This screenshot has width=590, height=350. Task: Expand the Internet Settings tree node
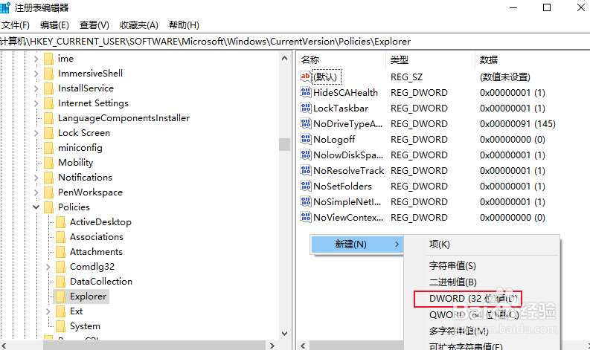click(x=36, y=103)
